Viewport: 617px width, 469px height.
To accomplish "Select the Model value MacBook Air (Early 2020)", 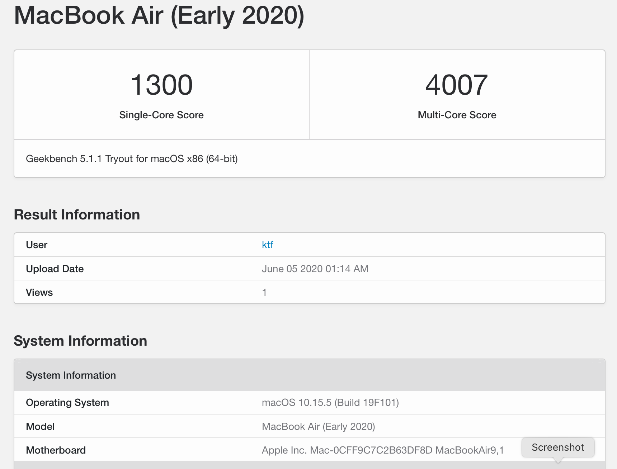I will point(319,426).
